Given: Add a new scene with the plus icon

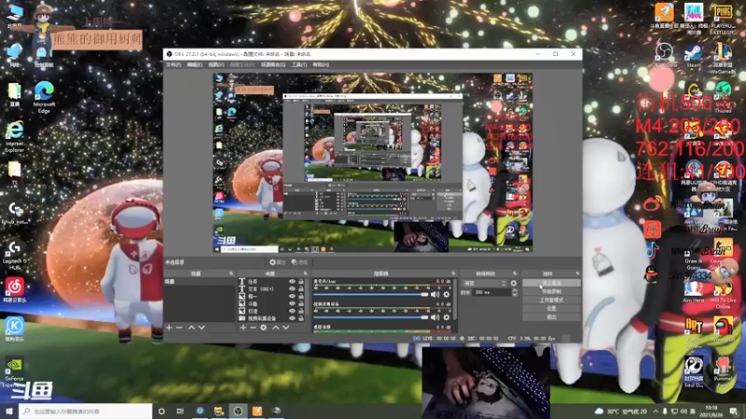Looking at the screenshot, I should [x=169, y=328].
